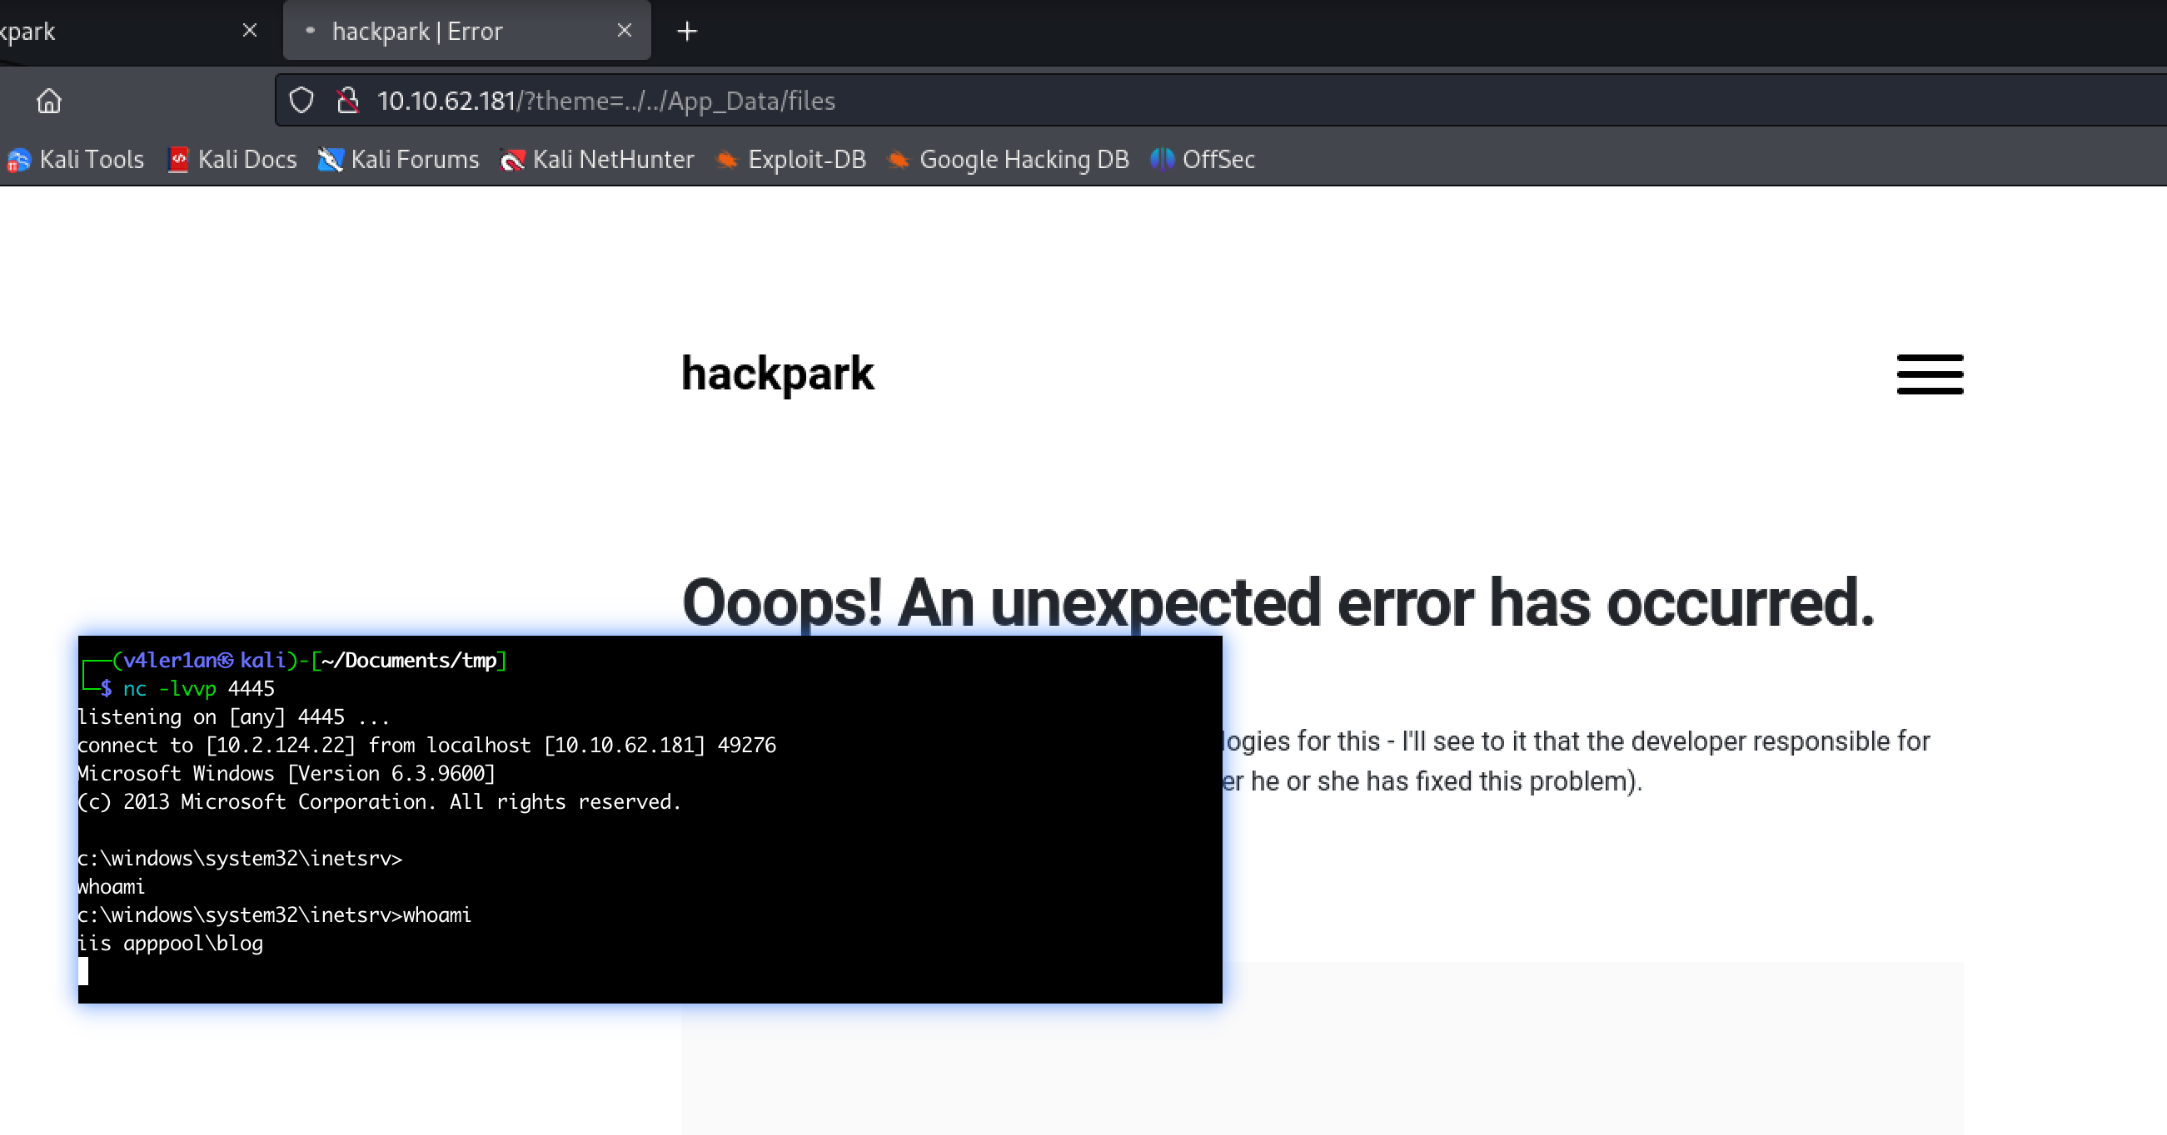Click the shield tracking protection icon
The height and width of the screenshot is (1135, 2167).
click(x=301, y=101)
